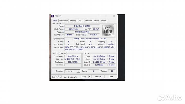Click the Validate button
The width and height of the screenshot is (185, 104).
[98, 77]
